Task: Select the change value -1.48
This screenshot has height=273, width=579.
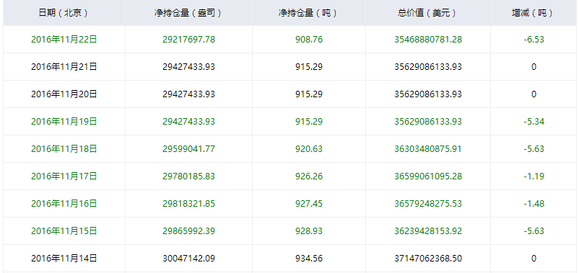Action: tap(534, 203)
